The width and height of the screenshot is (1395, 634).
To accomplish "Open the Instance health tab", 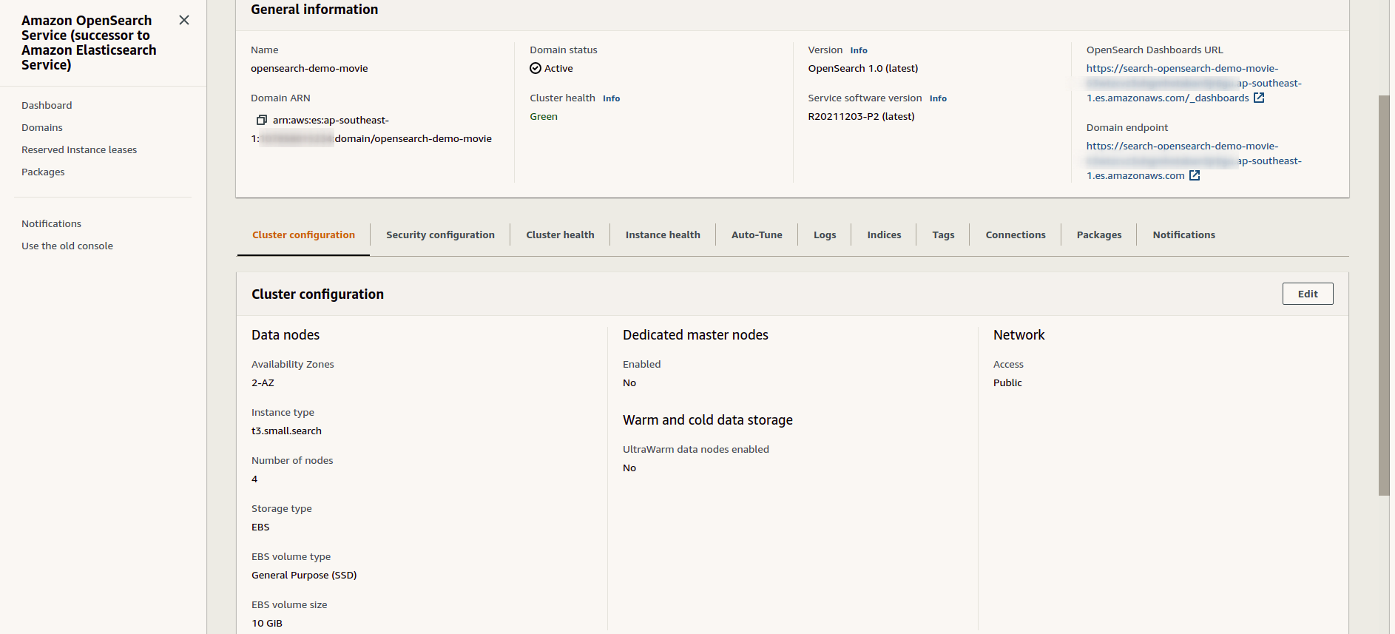I will [x=663, y=235].
